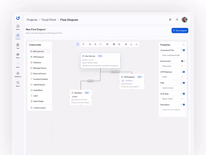The image size is (206, 155).
Task: Open the Bearer Token auth dropdown
Action: (173, 99)
